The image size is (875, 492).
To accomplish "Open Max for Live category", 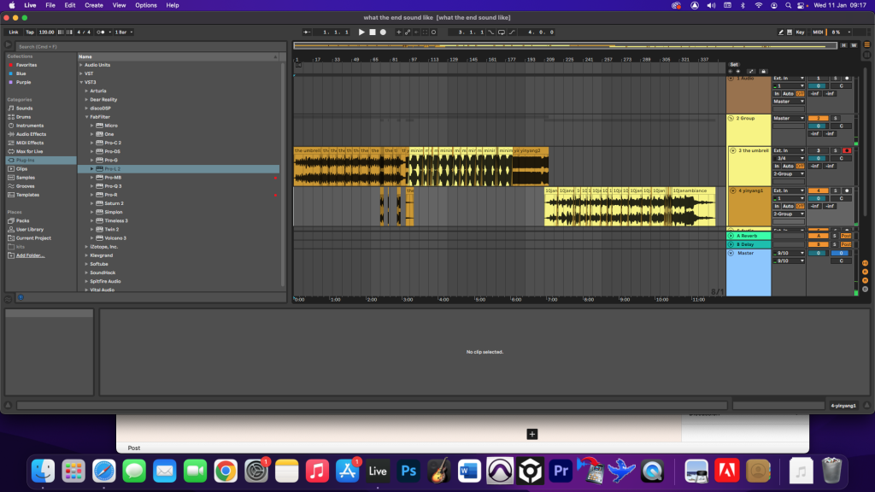I will pyautogui.click(x=29, y=151).
